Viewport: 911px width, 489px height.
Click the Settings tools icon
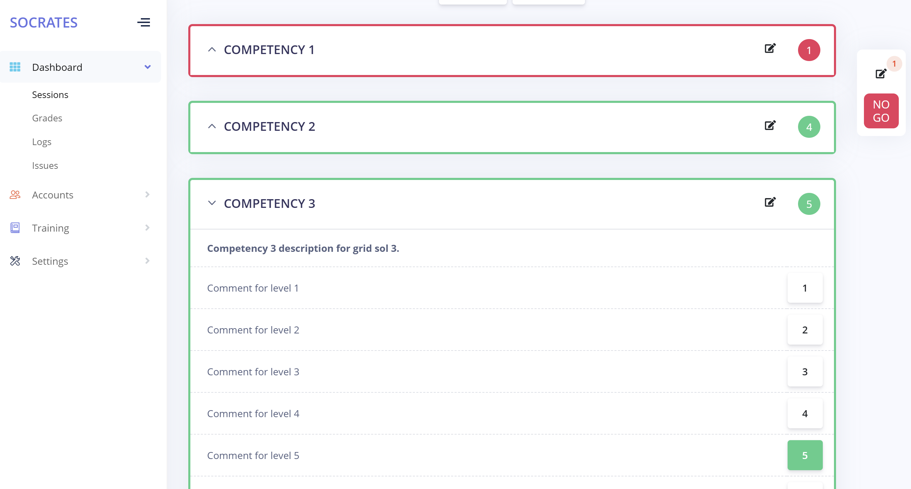click(x=15, y=261)
